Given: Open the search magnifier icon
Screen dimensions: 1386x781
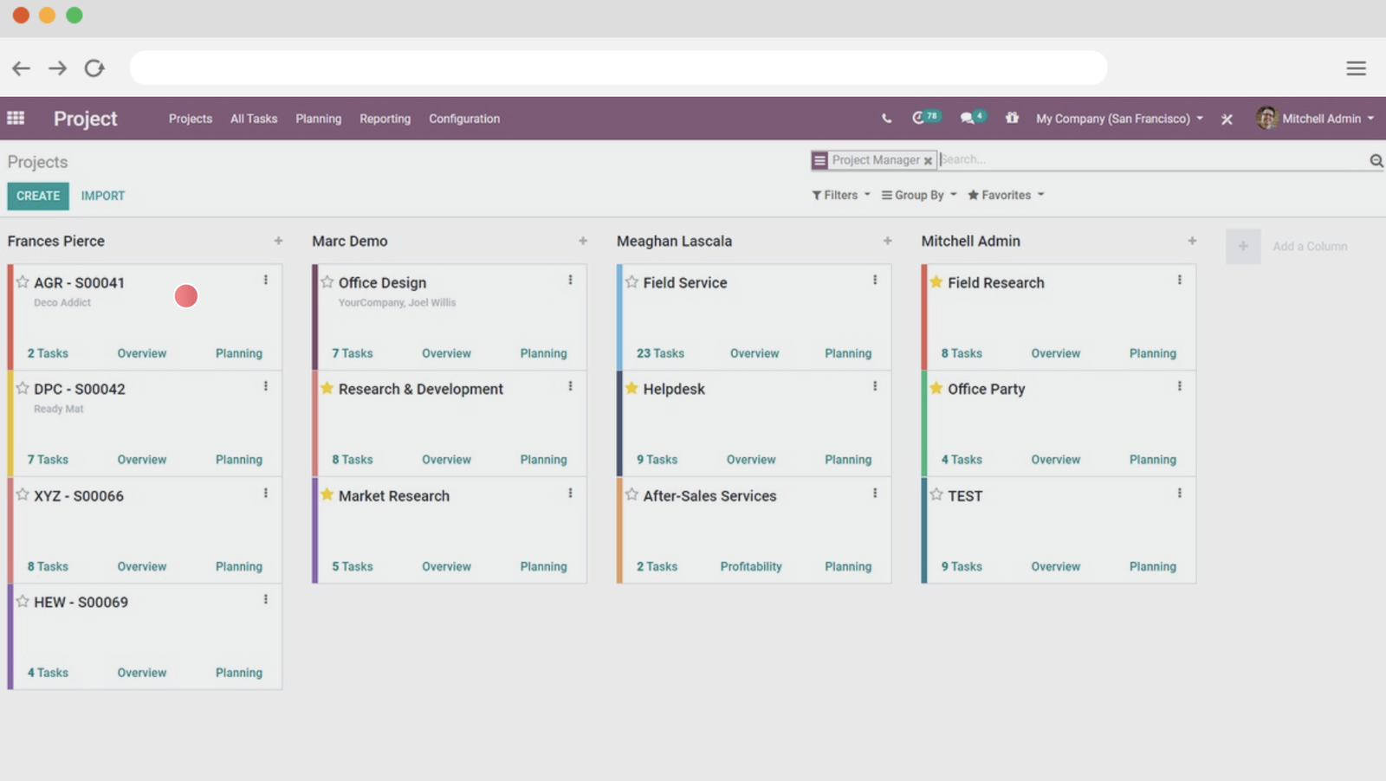Looking at the screenshot, I should click(1376, 160).
